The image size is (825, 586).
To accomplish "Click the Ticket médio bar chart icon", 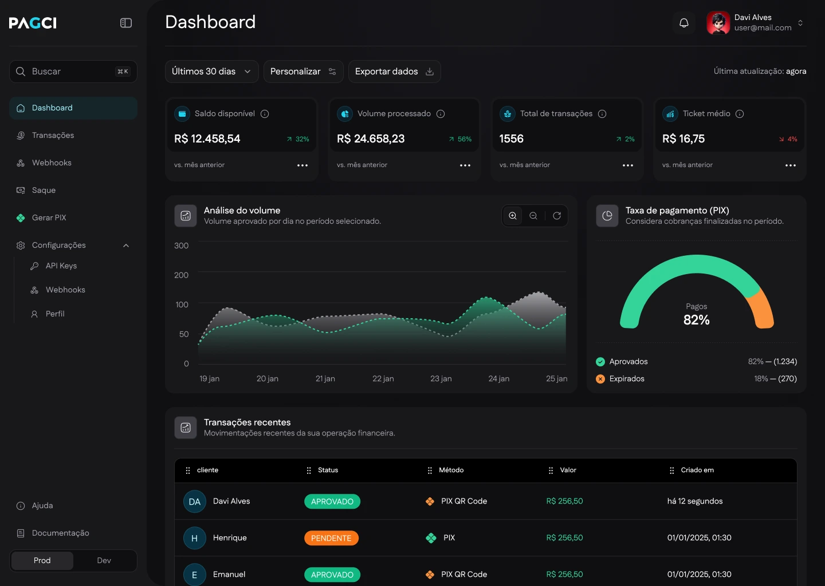I will coord(670,114).
